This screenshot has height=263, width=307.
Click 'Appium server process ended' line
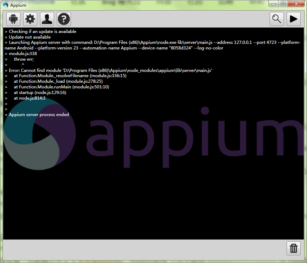(x=37, y=115)
